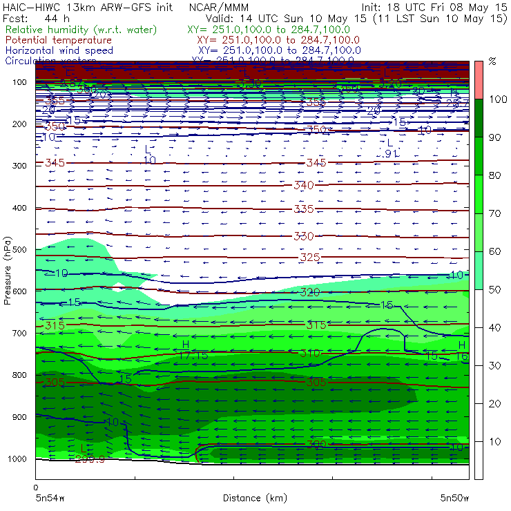
Task: Click the colorbar '10' percent label
Action: [x=494, y=442]
